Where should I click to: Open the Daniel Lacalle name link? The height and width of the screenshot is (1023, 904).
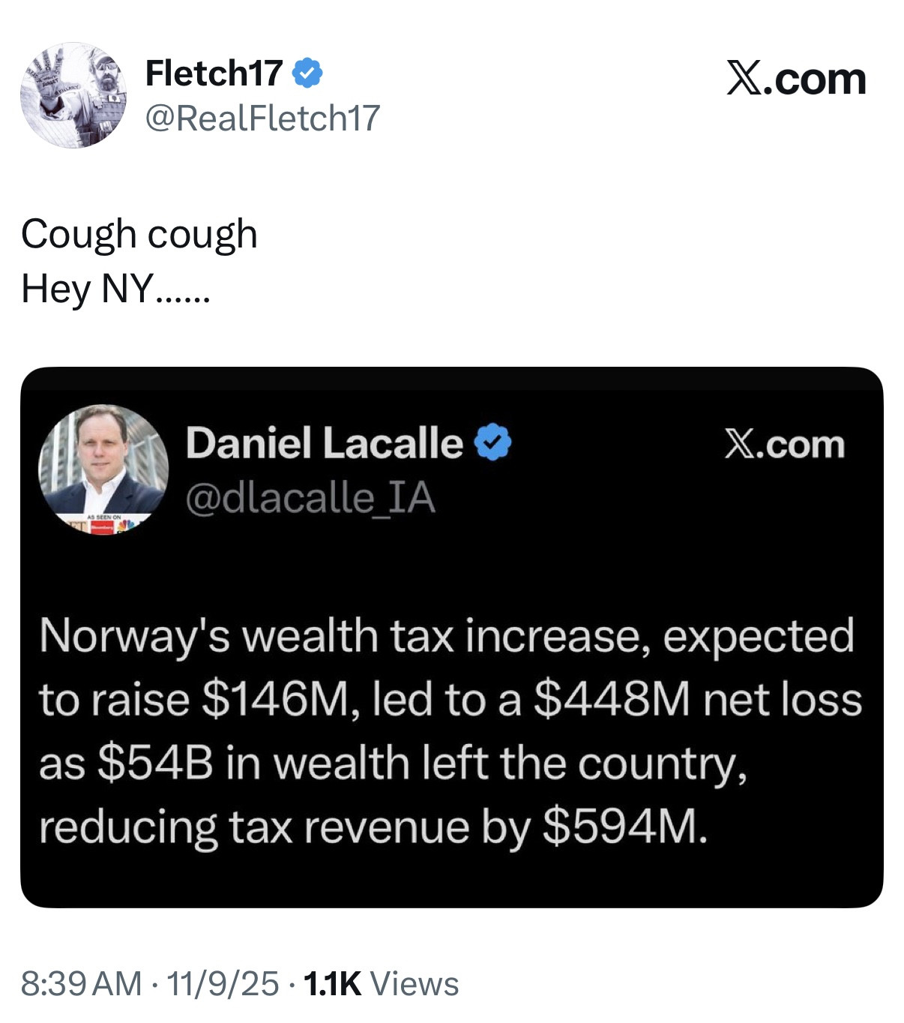pos(324,442)
